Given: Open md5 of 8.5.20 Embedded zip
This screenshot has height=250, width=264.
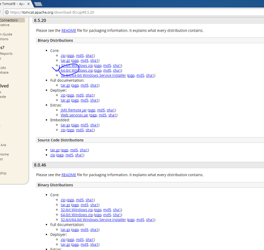Looking at the screenshot, I should click(80, 130).
